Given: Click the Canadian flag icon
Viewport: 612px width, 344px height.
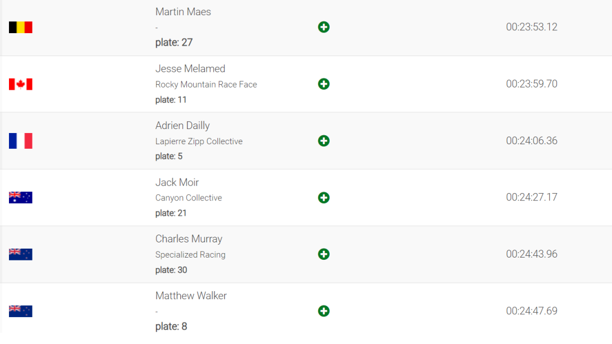Looking at the screenshot, I should tap(21, 84).
